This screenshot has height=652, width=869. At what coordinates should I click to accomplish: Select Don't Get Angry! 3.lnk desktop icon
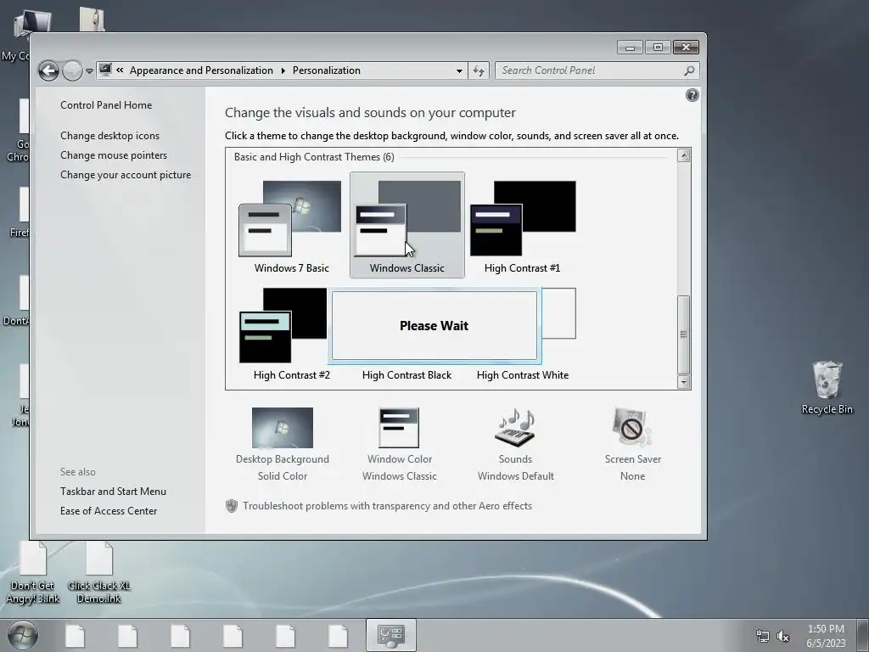tap(33, 574)
